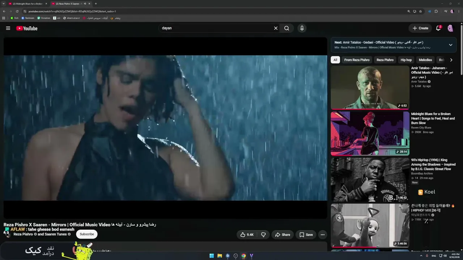The height and width of the screenshot is (260, 463).
Task: Open the taskbar clock showing 4:01 PM
Action: pyautogui.click(x=454, y=256)
